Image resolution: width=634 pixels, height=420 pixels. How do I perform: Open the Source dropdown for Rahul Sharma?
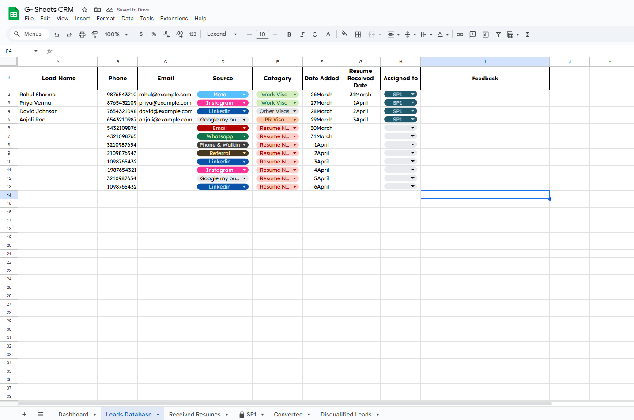244,95
